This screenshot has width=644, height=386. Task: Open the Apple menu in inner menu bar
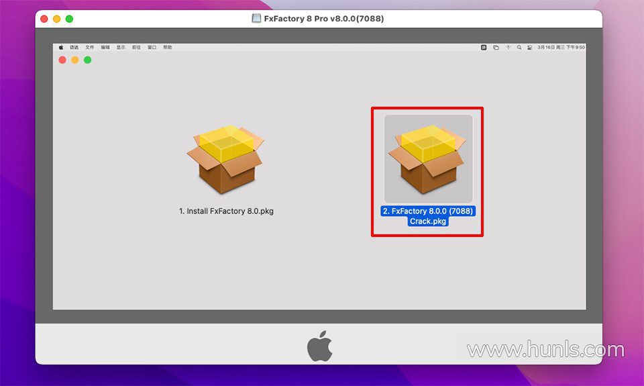tap(61, 47)
